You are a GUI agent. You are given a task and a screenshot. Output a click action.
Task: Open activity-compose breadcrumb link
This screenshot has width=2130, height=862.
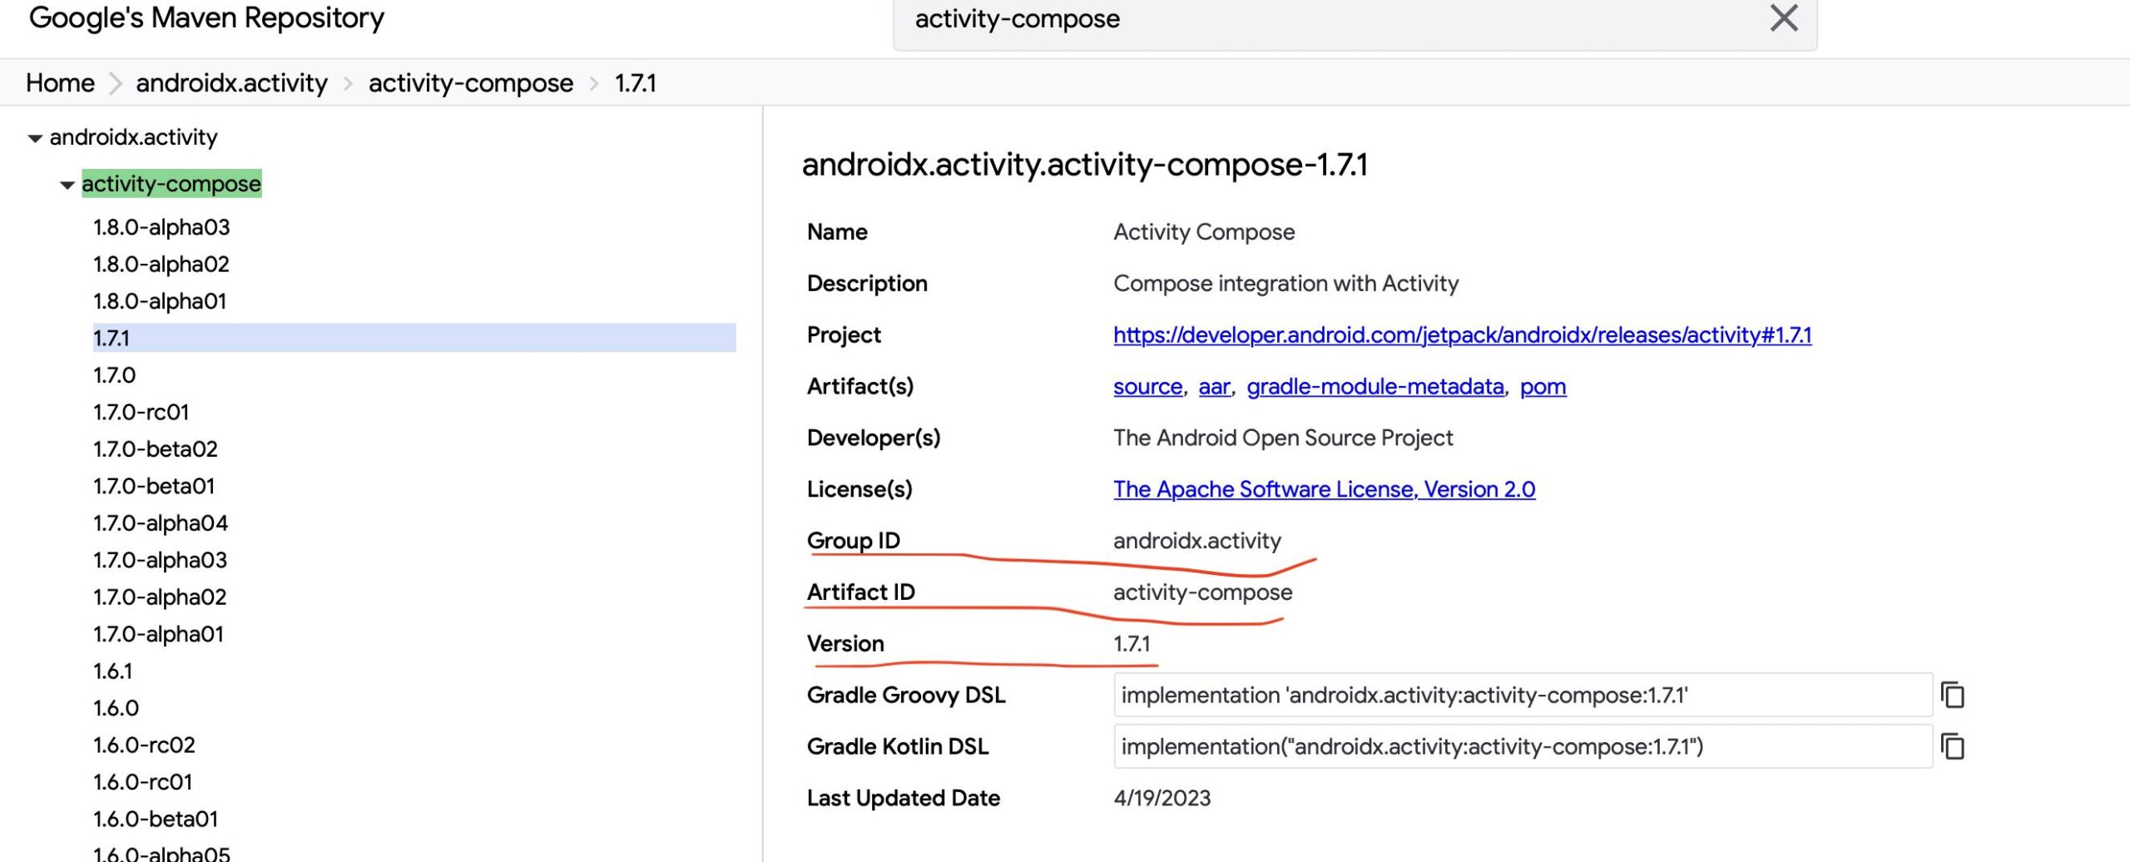point(470,83)
